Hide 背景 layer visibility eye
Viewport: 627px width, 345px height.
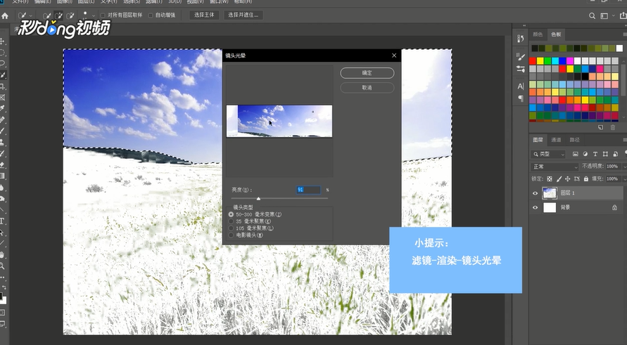(x=535, y=208)
